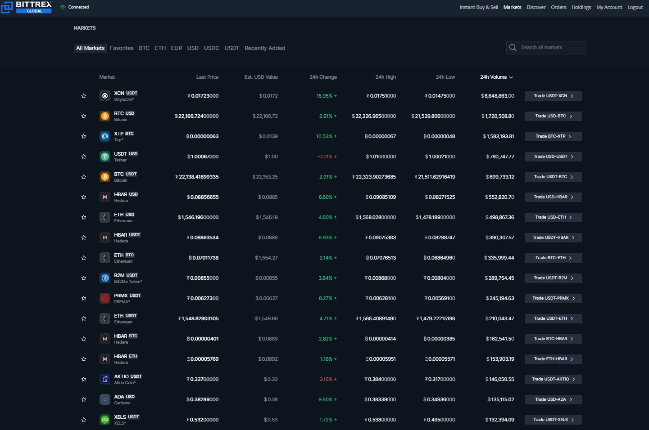
Task: Switch to the USDC markets tab
Action: pos(212,48)
